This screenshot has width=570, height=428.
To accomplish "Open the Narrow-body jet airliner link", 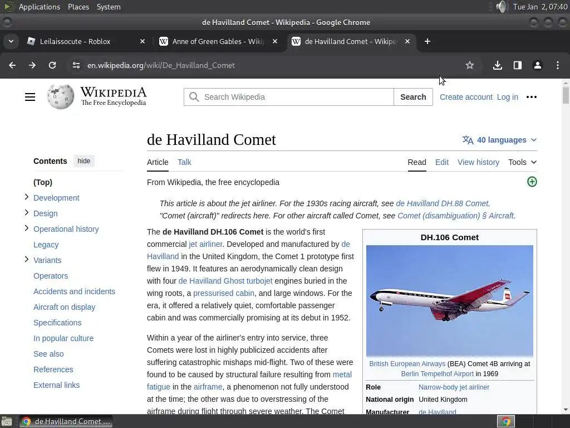I will pyautogui.click(x=454, y=387).
